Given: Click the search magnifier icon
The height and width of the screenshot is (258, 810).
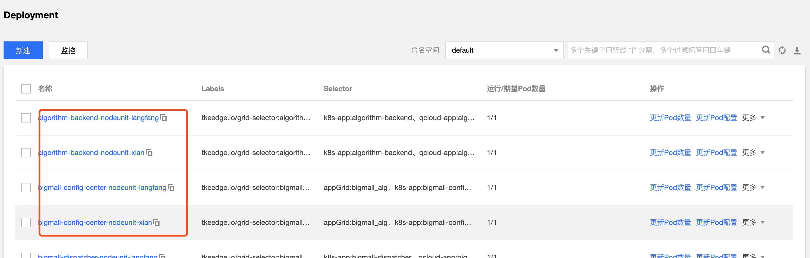Looking at the screenshot, I should click(766, 50).
